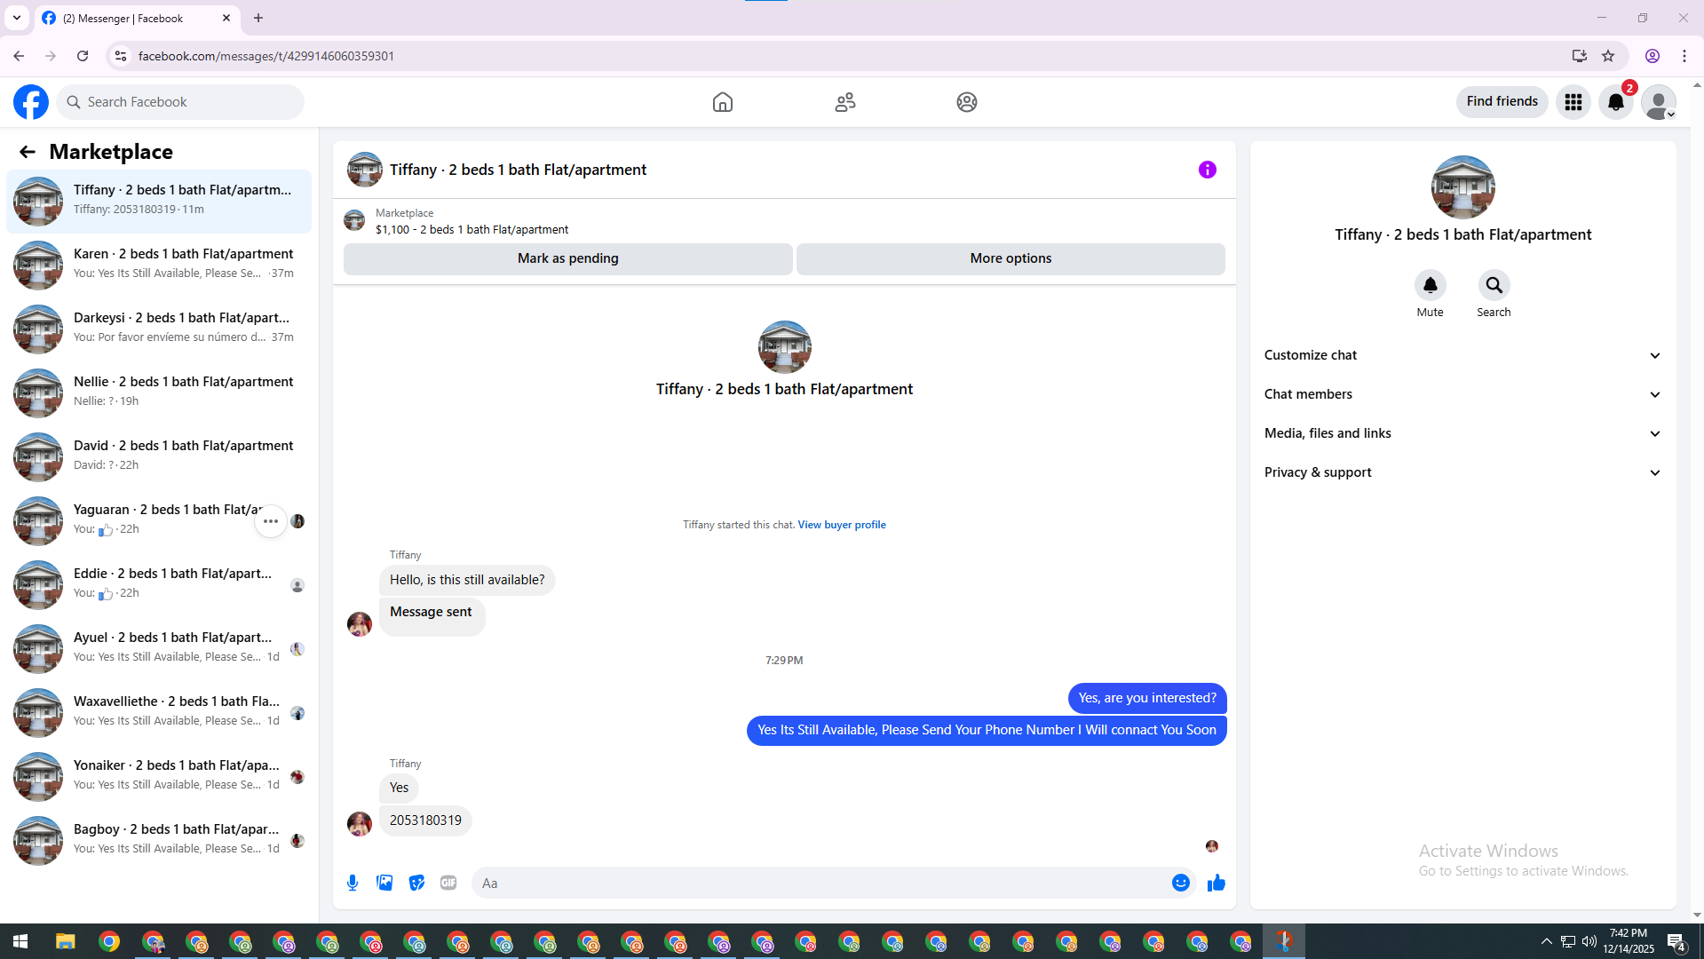Click the More options button
The width and height of the screenshot is (1704, 959).
click(1011, 258)
